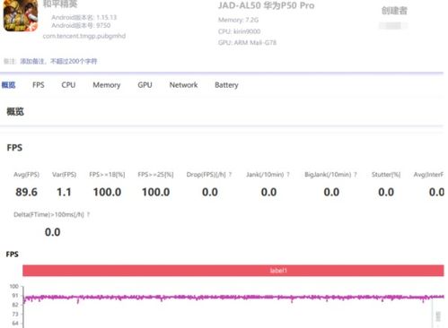Click the Delta(FTime)>100ms value 0.0
The image size is (448, 328).
point(52,232)
